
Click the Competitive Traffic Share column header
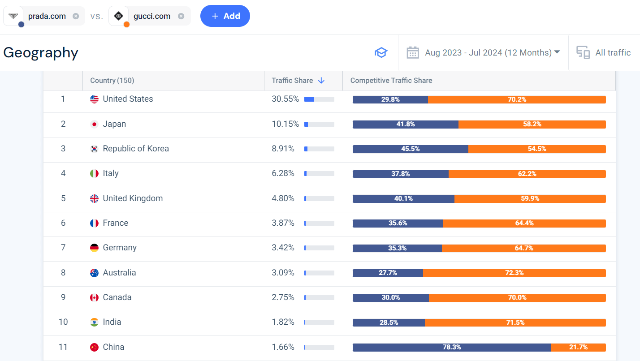click(391, 81)
